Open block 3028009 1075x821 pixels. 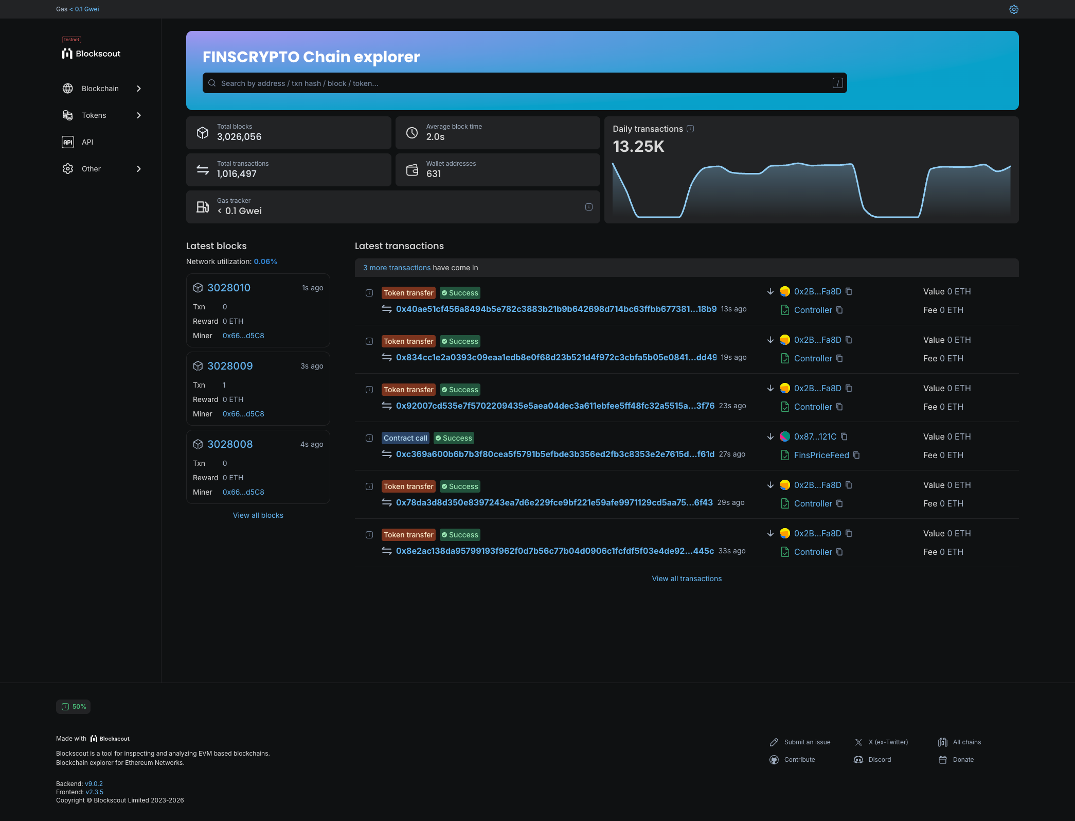tap(230, 366)
